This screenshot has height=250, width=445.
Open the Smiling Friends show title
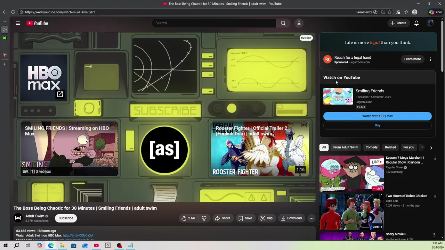pos(370,91)
